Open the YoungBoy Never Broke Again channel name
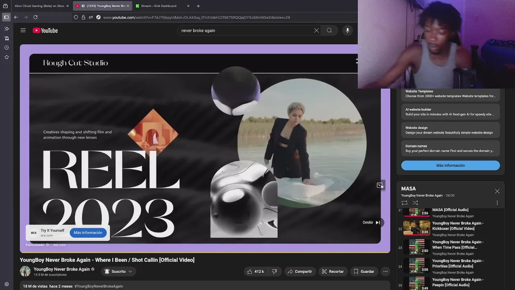 click(x=62, y=269)
